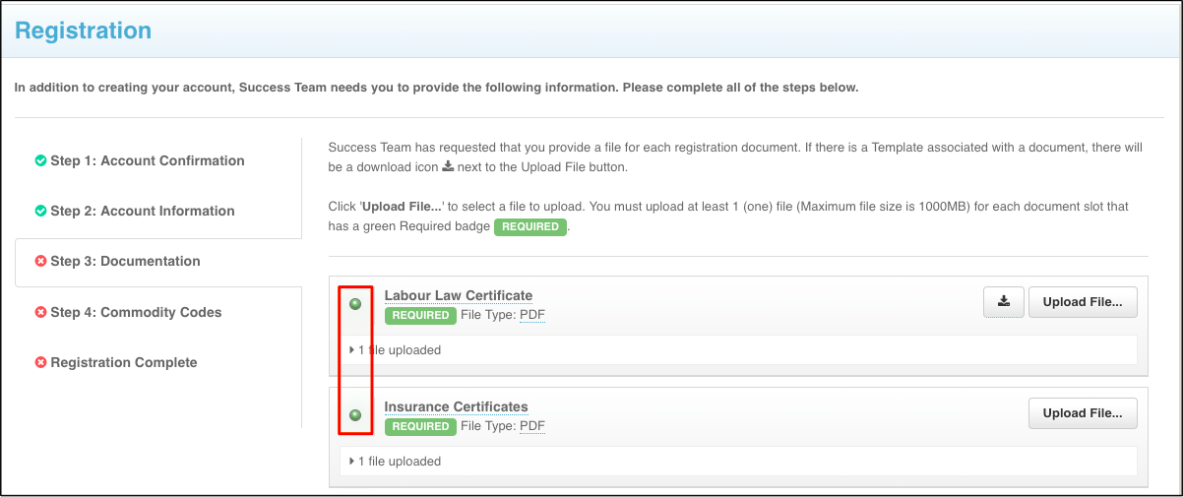Viewport: 1183px width, 497px height.
Task: Click the Insurance Certificates green status dot
Action: pyautogui.click(x=355, y=415)
